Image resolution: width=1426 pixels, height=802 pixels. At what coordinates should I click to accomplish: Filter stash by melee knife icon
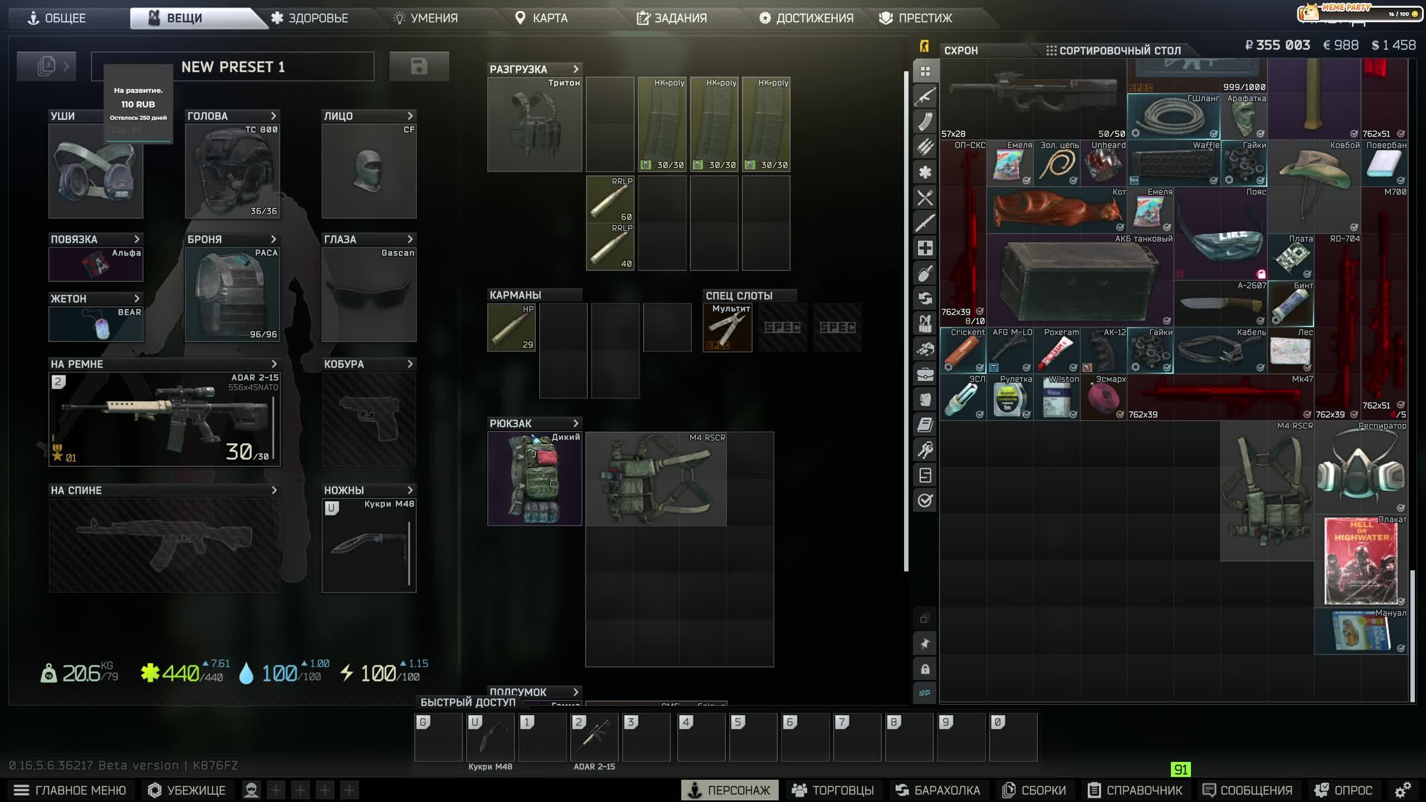[925, 223]
